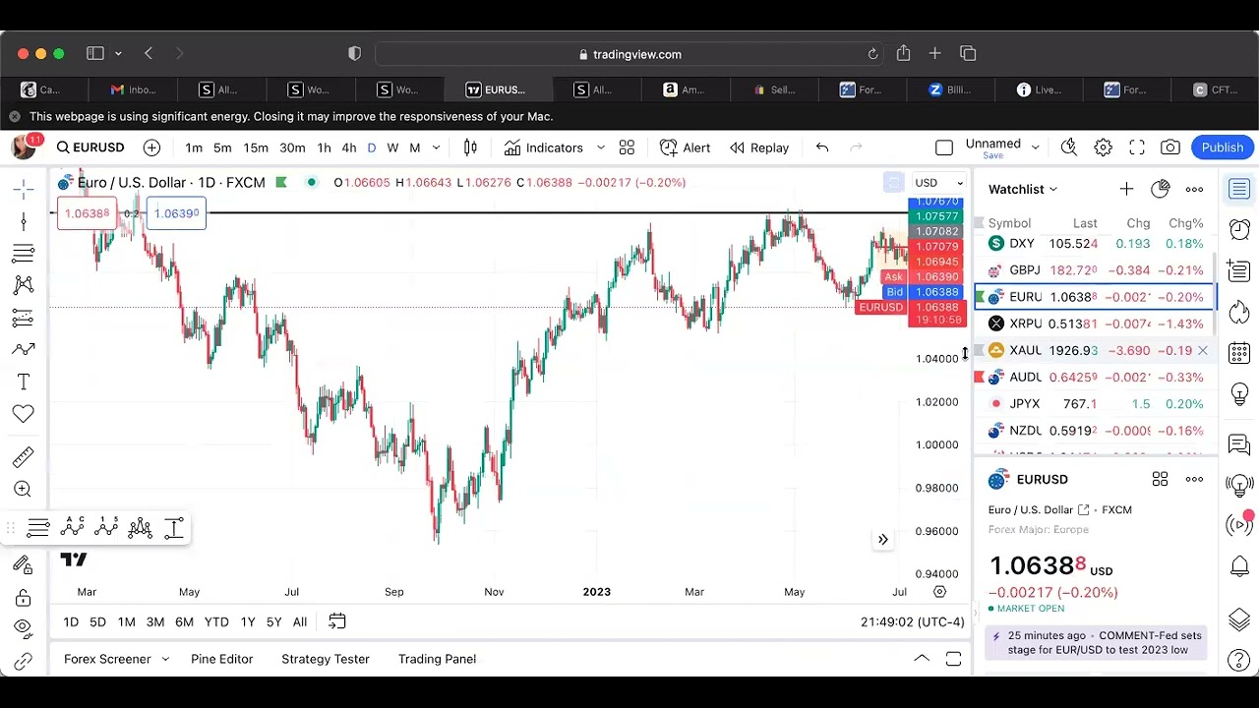Toggle the layout setup square icon
The image size is (1259, 708).
(x=944, y=147)
